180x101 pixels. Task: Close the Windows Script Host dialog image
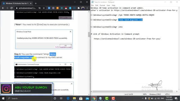[x=71, y=32]
